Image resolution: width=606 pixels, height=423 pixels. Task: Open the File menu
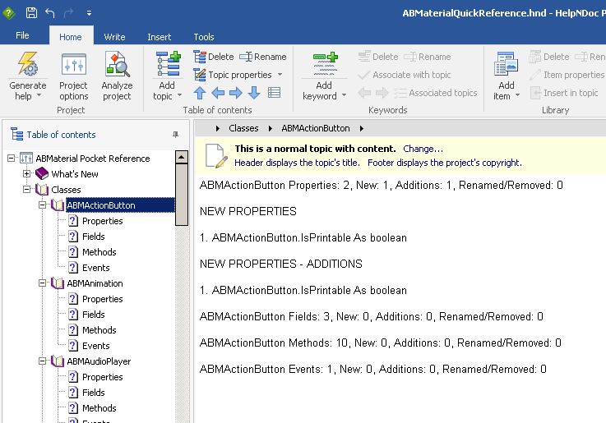coord(22,35)
